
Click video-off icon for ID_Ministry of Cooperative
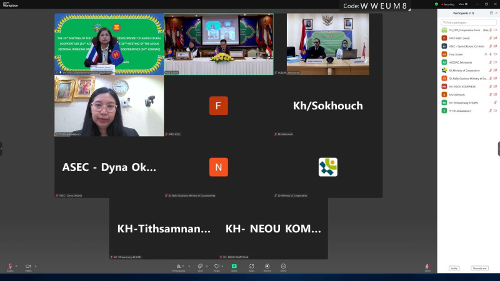495,71
